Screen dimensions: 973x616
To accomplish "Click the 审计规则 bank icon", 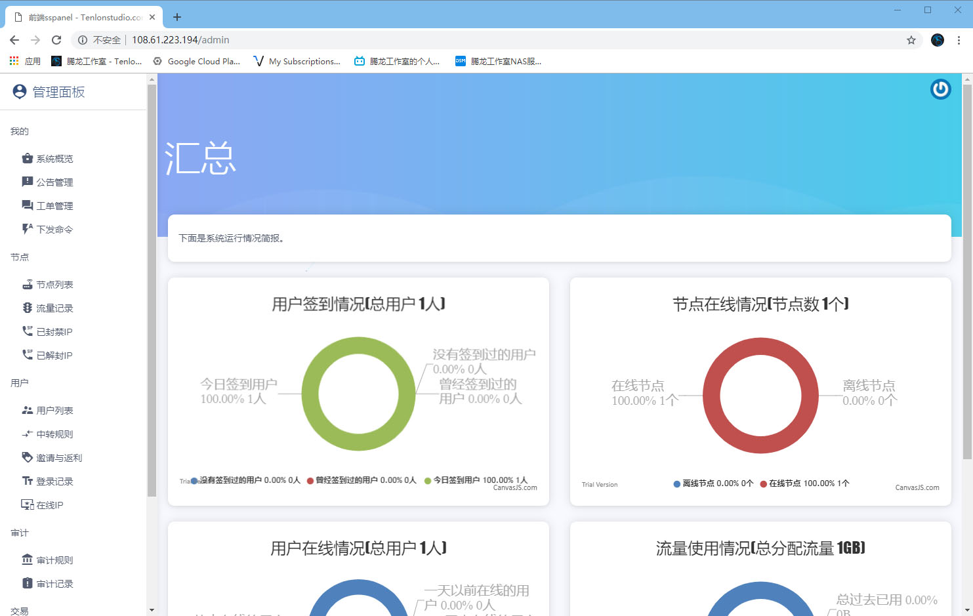I will 28,560.
